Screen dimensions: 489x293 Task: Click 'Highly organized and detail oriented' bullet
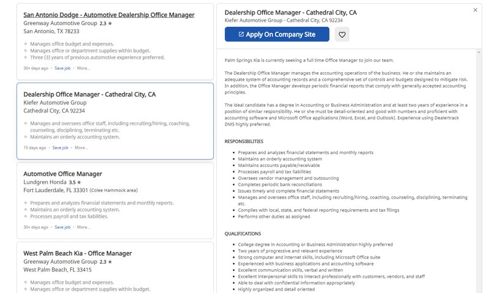pyautogui.click(x=276, y=289)
